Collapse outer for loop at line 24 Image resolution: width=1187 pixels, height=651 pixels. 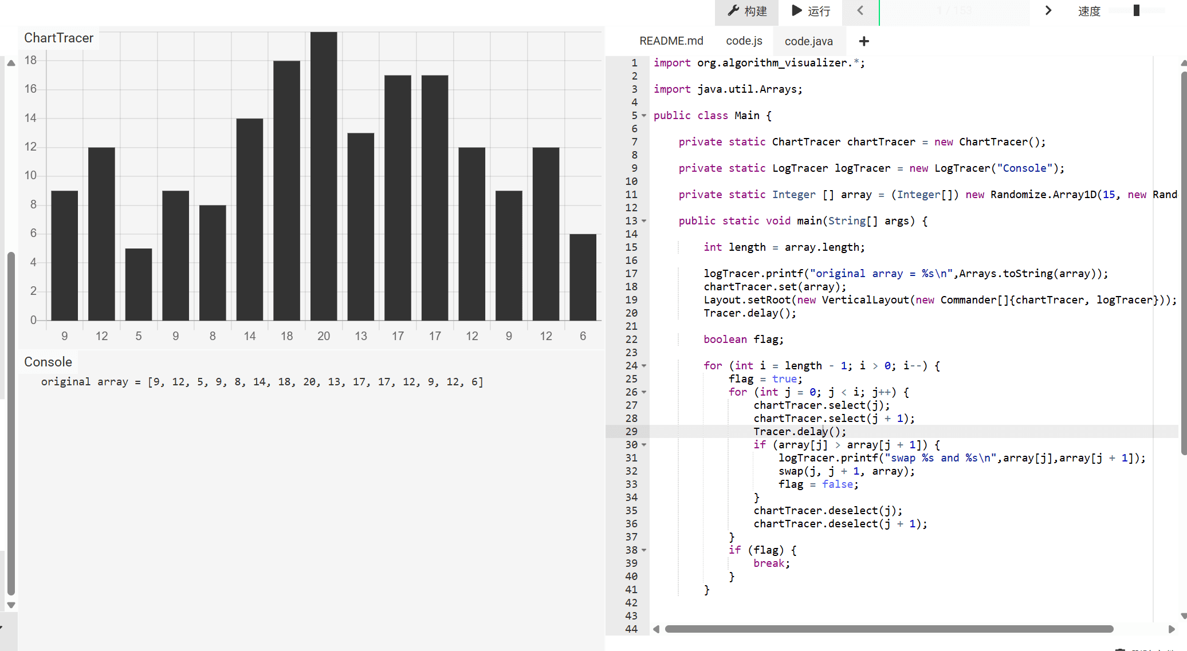(644, 366)
